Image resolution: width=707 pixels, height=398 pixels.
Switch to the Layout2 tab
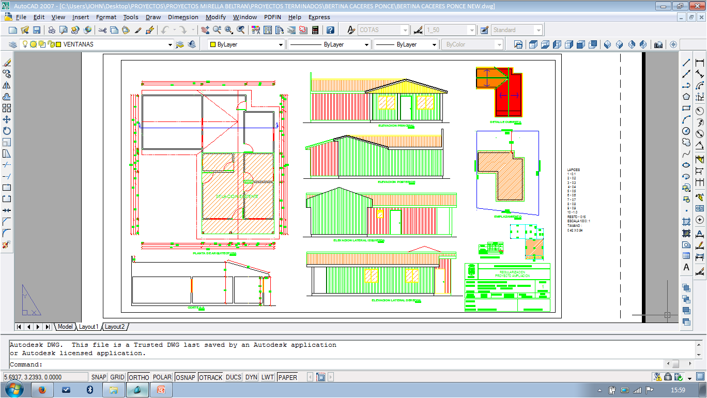pyautogui.click(x=114, y=327)
